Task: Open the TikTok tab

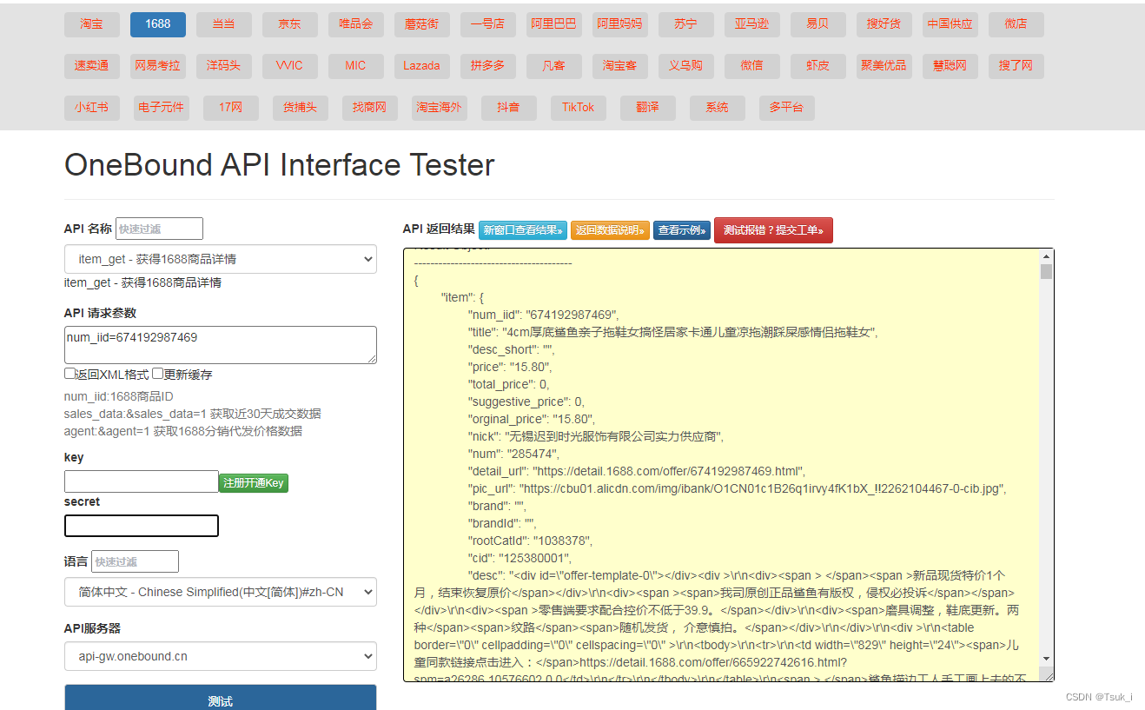Action: tap(579, 108)
